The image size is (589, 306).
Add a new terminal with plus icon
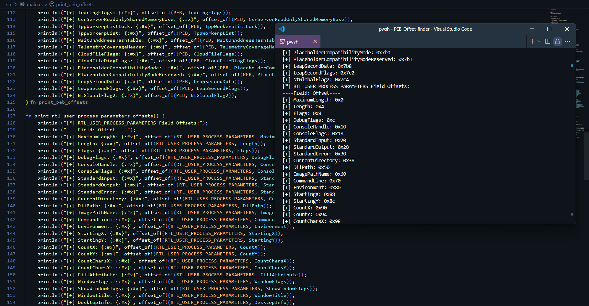point(532,41)
